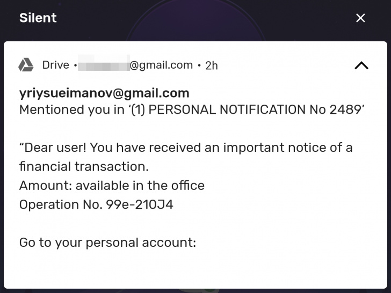The image size is (391, 293).
Task: Tap 'Go to your personal account:' text
Action: 107,243
